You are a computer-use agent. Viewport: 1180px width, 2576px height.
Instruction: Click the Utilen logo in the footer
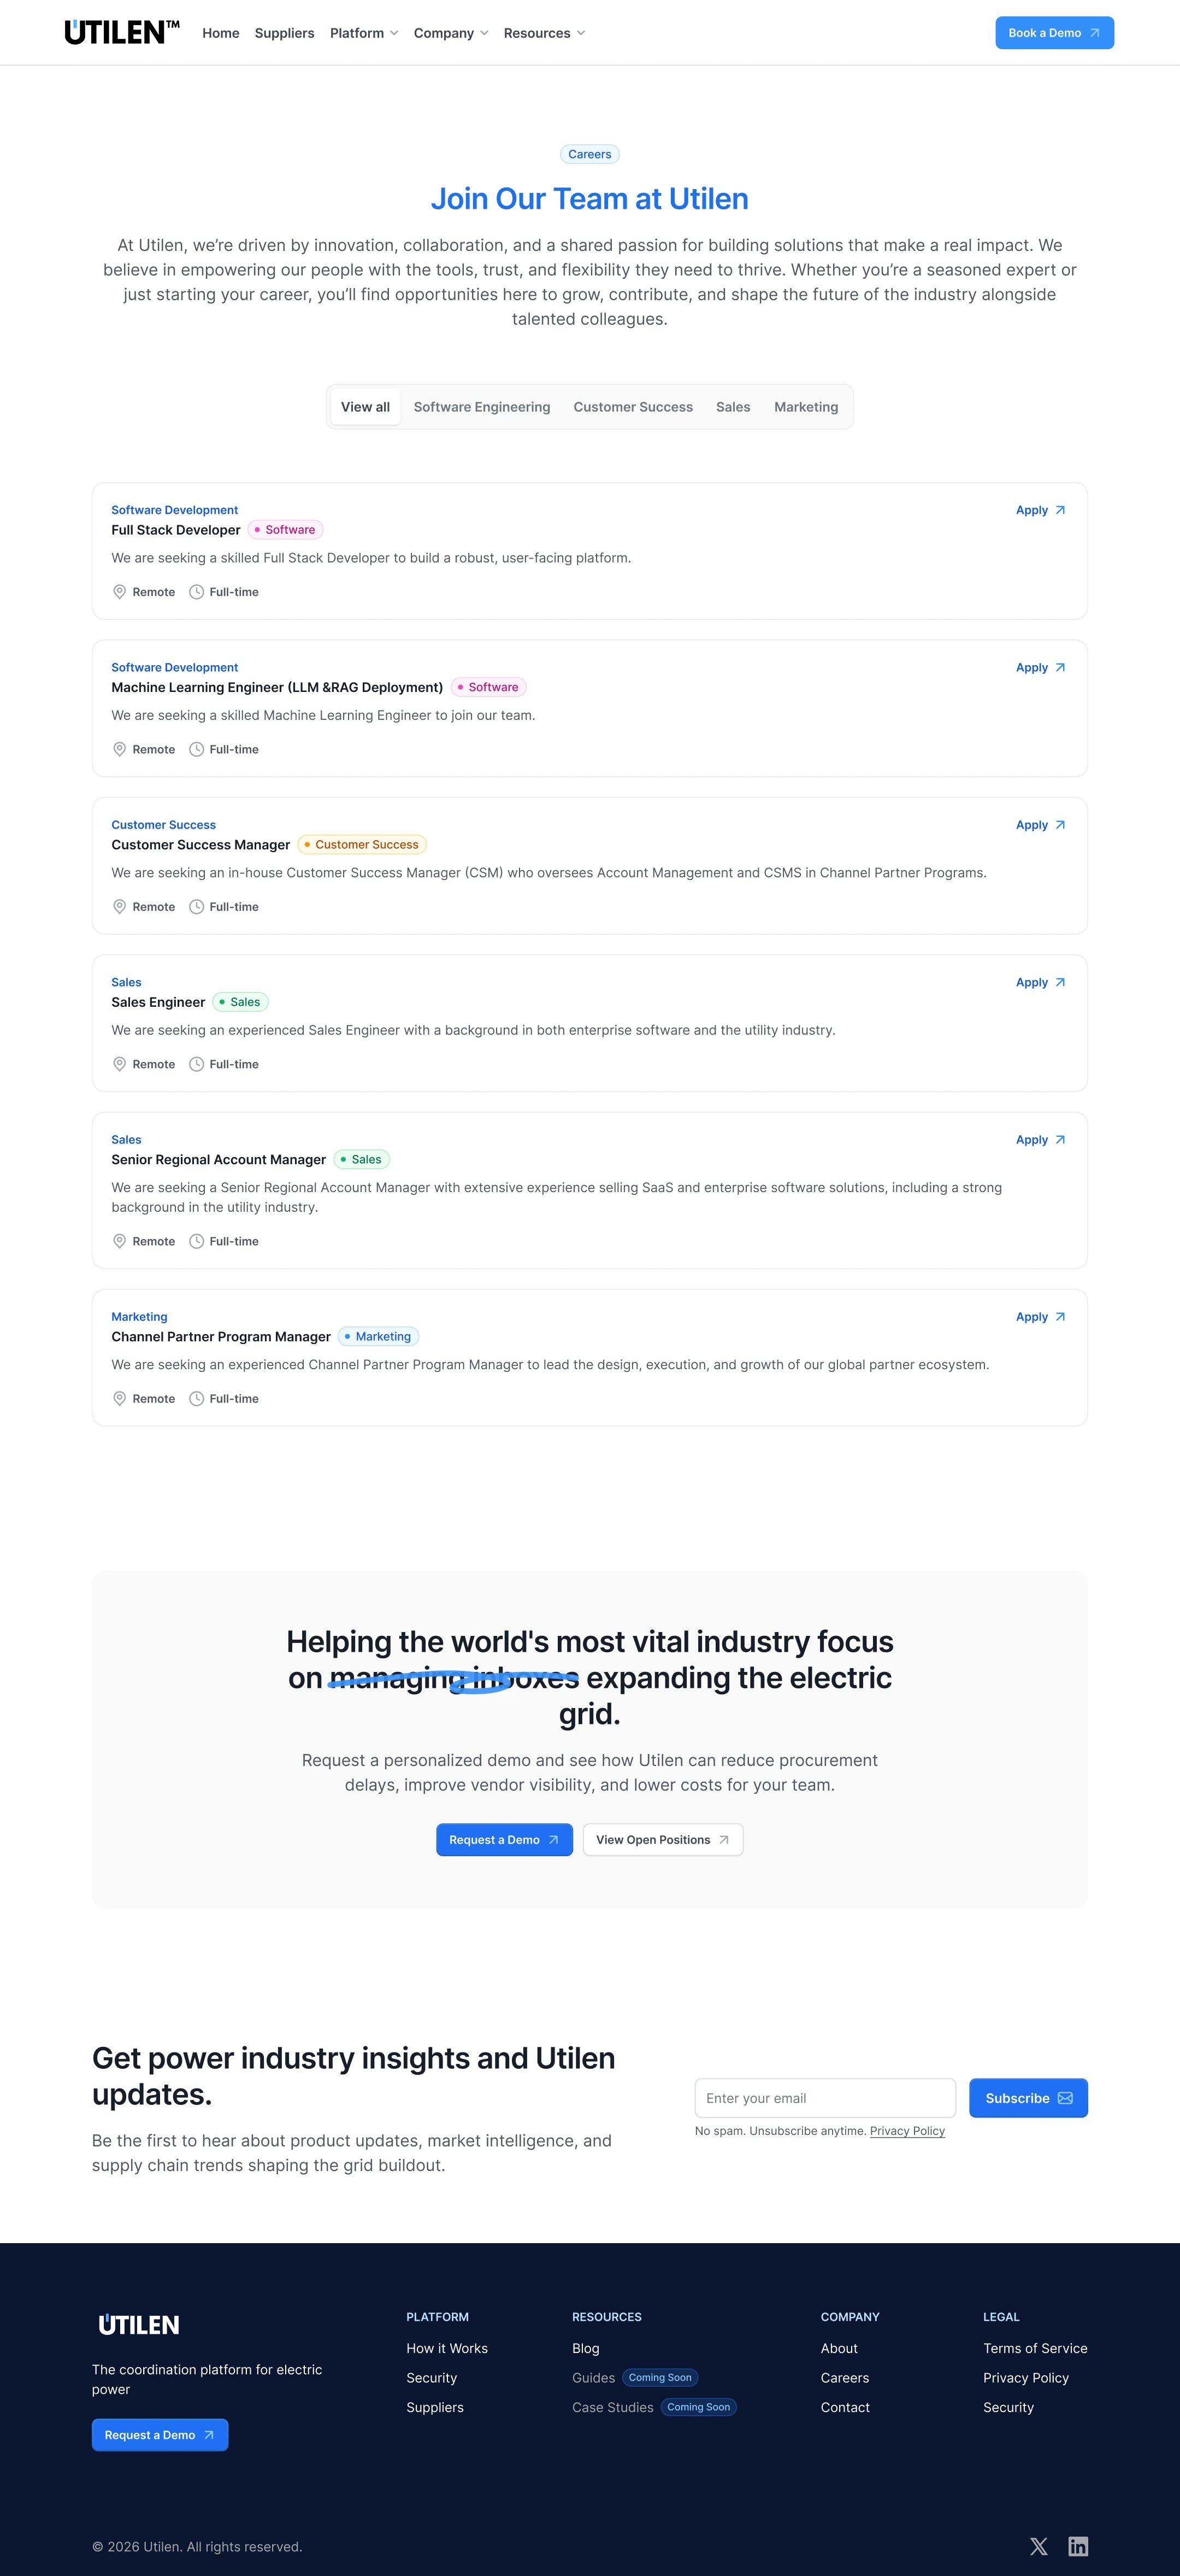pyautogui.click(x=139, y=2325)
